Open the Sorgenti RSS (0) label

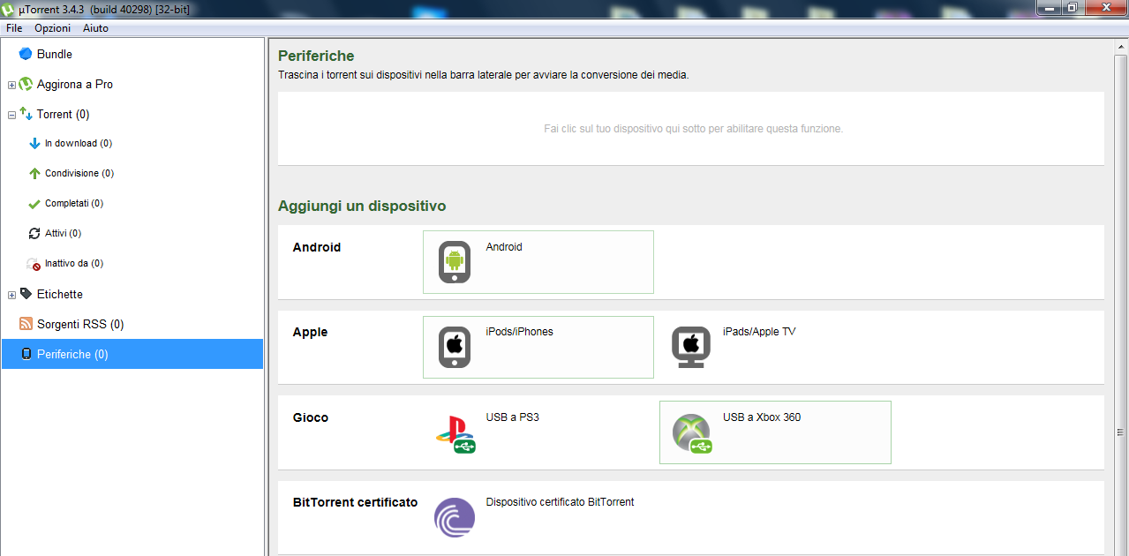(x=80, y=324)
